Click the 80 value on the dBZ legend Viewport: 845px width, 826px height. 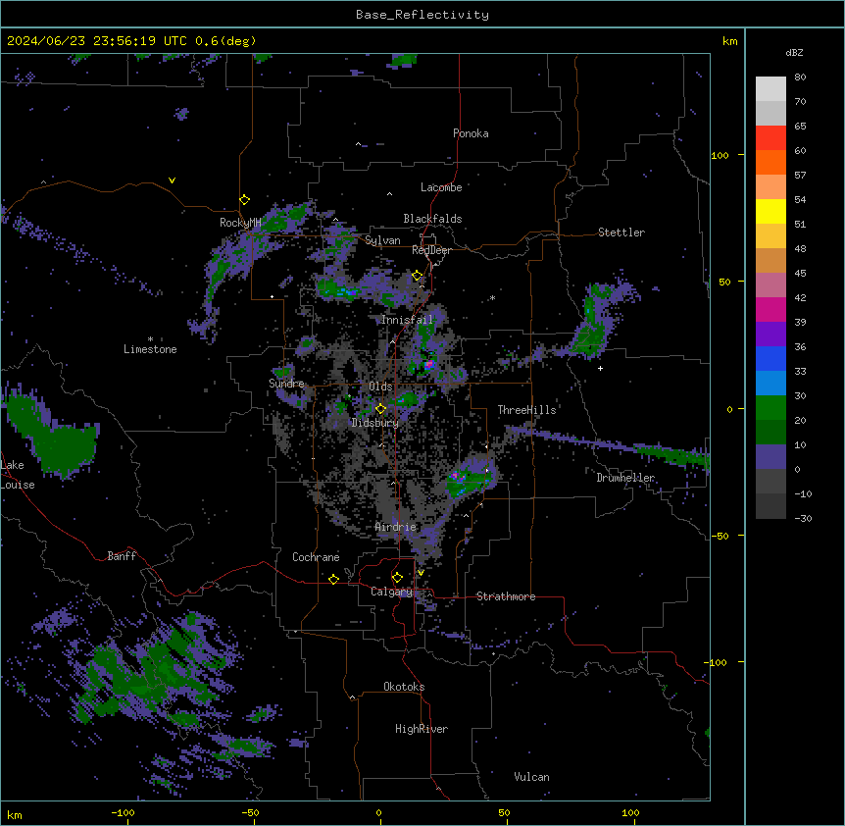pos(800,77)
